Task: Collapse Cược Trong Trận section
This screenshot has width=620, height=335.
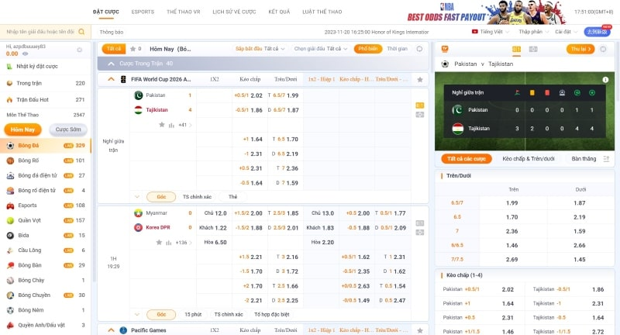Action: 111,64
